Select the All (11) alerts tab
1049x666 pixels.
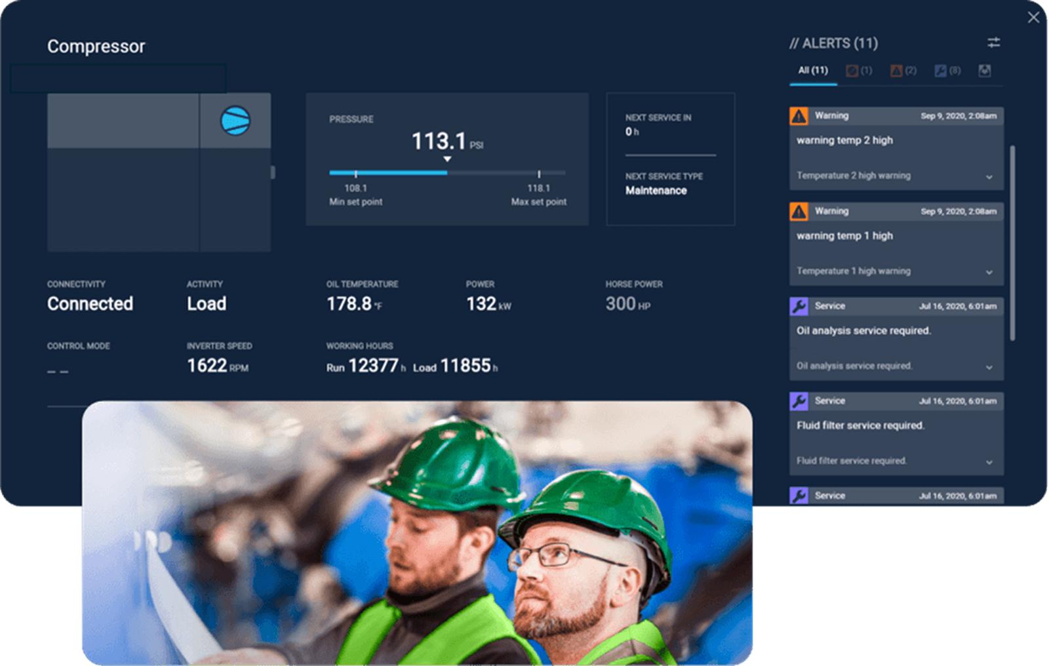813,71
